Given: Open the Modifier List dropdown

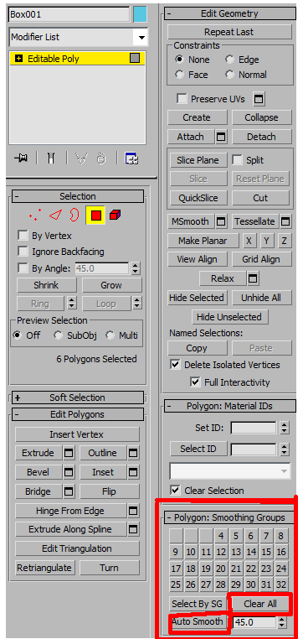Looking at the screenshot, I should [78, 37].
